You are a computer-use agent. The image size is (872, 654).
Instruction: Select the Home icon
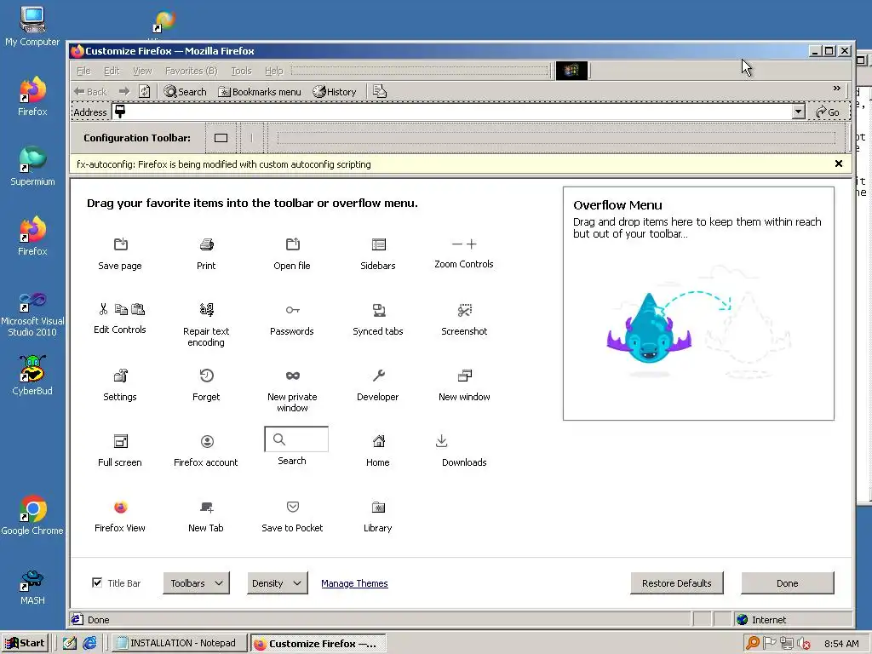click(379, 441)
